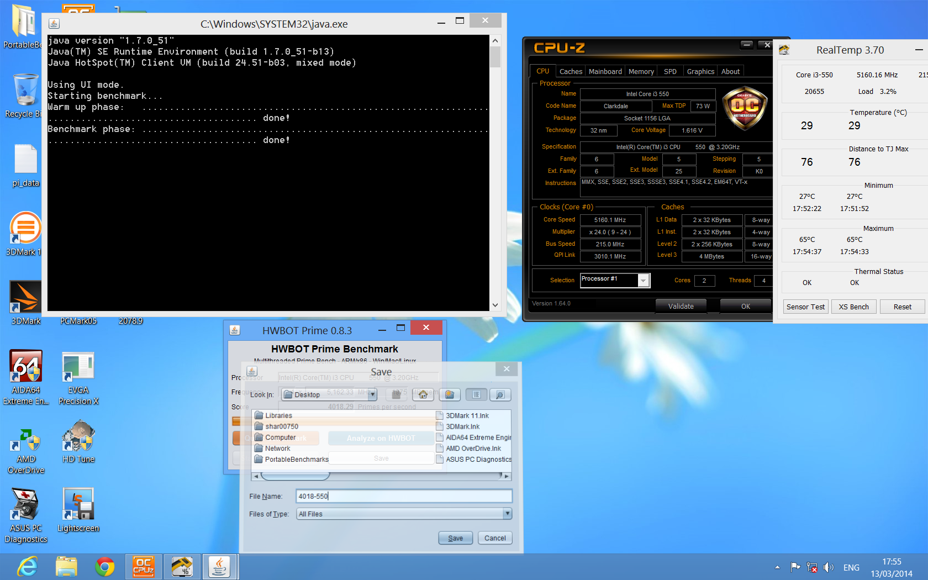Select 3DMark 11.lnk file
The width and height of the screenshot is (928, 580).
point(462,415)
